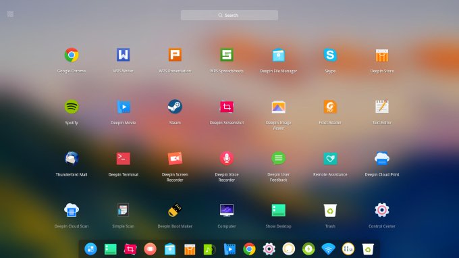The height and width of the screenshot is (258, 459).
Task: Click Show Desktop in launcher grid
Action: pos(278,210)
